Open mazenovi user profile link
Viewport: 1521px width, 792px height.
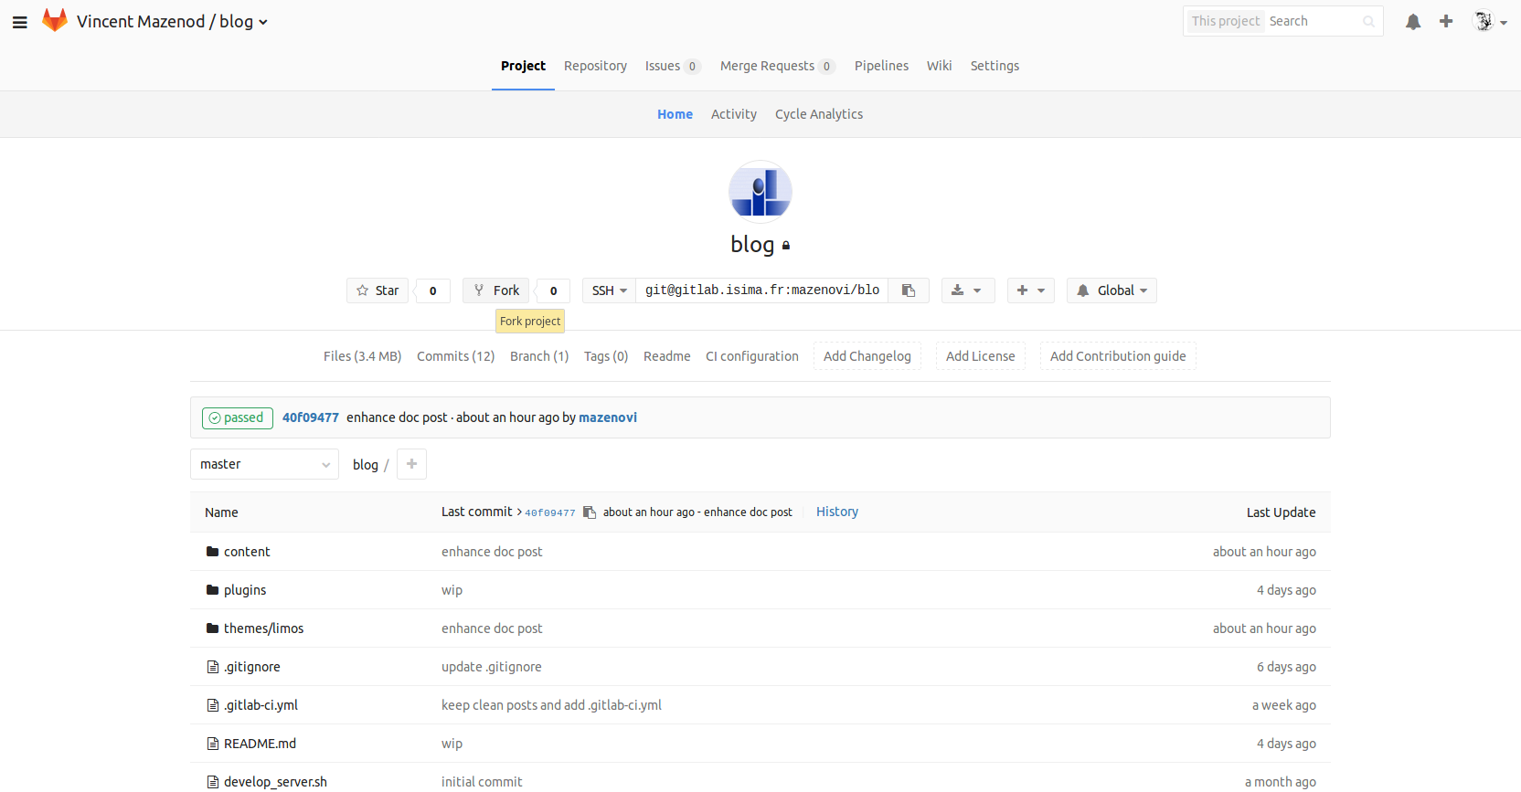click(608, 417)
